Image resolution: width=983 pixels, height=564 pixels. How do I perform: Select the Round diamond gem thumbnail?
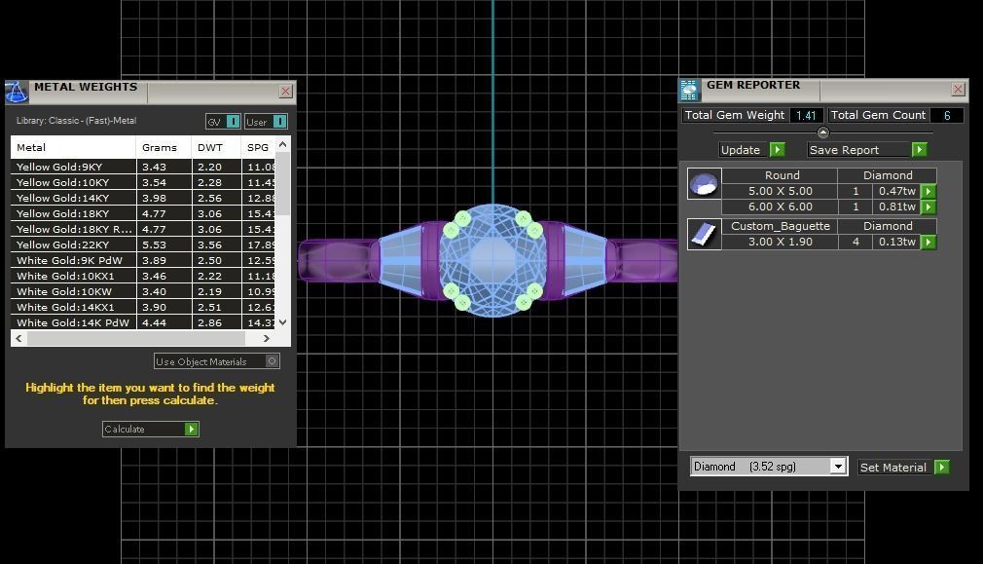tap(704, 184)
